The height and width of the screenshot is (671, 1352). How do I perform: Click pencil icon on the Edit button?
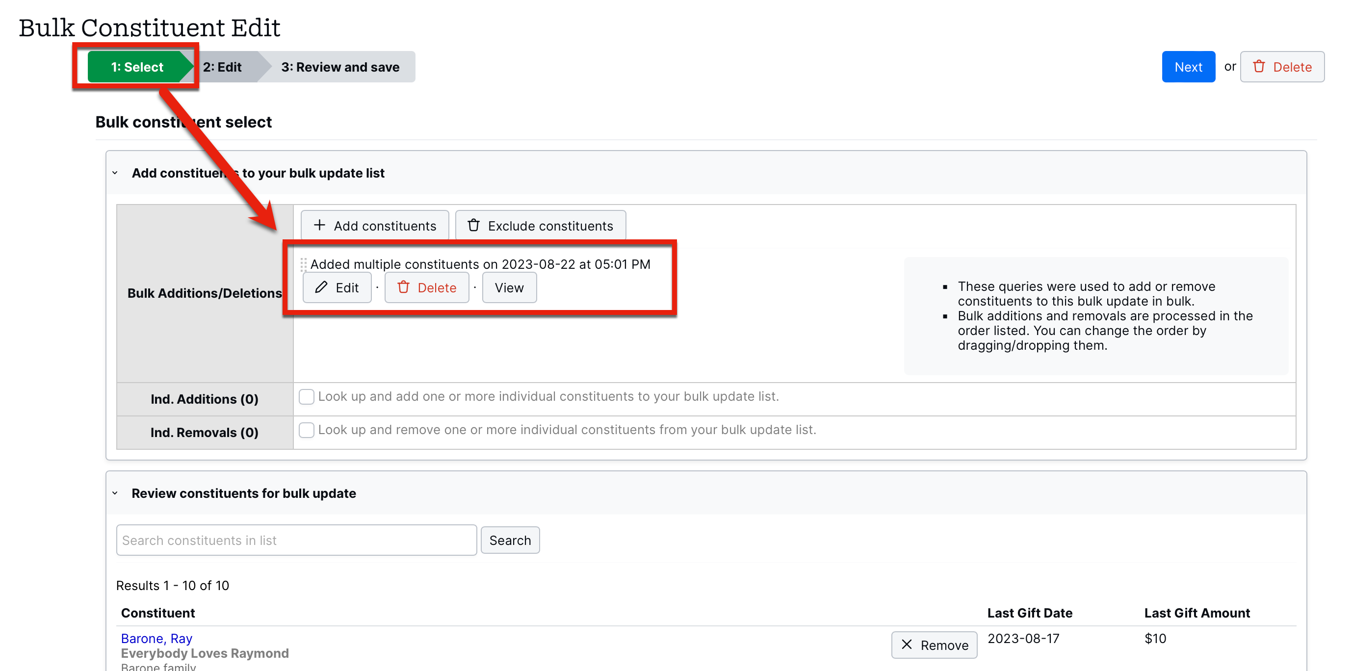321,287
